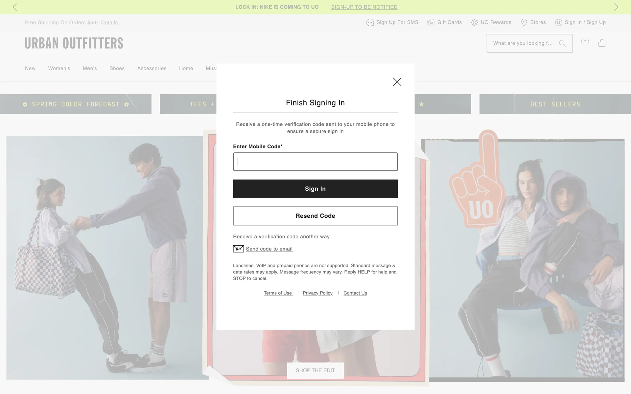The width and height of the screenshot is (631, 394).
Task: Click the Sign In account icon
Action: click(x=558, y=23)
